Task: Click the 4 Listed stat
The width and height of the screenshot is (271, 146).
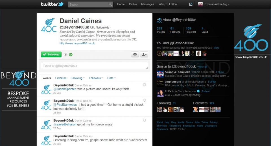Action: pos(205,30)
